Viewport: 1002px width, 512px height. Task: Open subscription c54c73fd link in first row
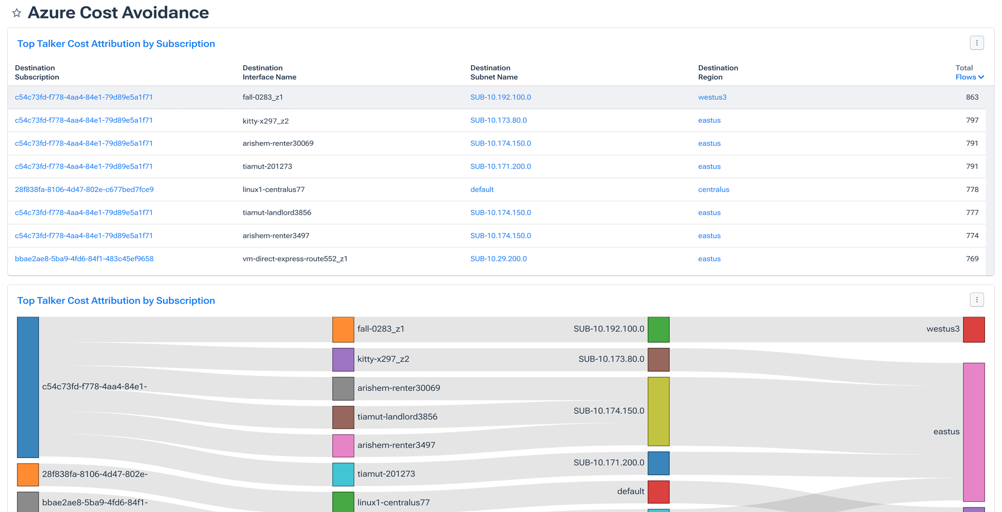[84, 97]
